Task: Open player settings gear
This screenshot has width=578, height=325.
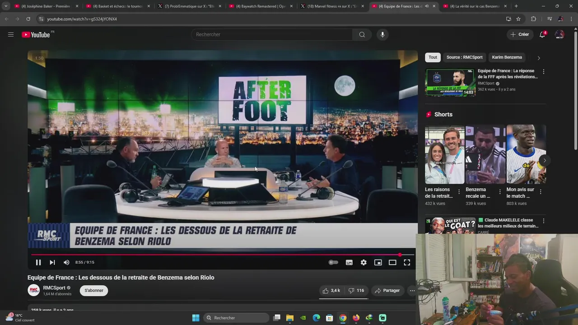Action: [364, 262]
